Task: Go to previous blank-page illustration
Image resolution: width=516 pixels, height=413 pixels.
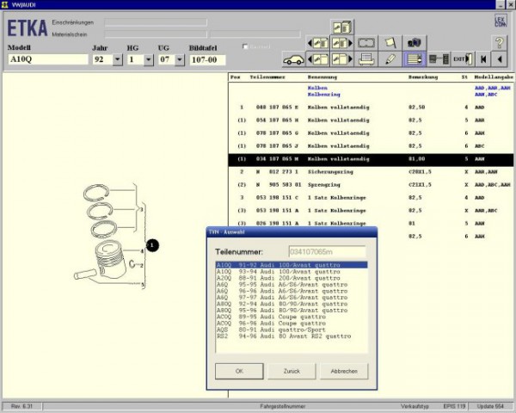Action: tap(318, 59)
